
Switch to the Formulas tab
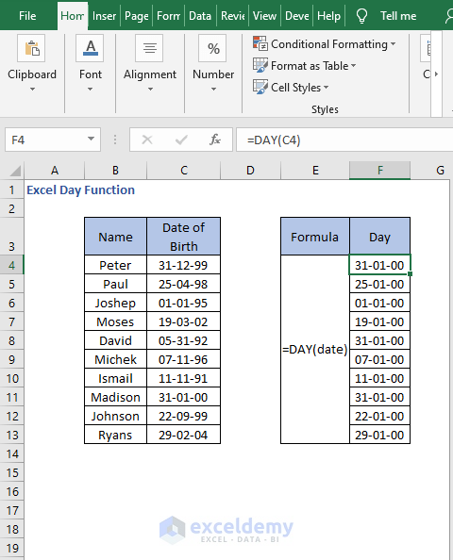tap(168, 16)
